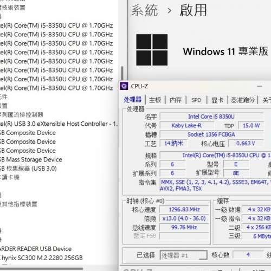Click the 系列 value 6 in CPU-Z
The image size is (271, 271).
tap(172, 164)
